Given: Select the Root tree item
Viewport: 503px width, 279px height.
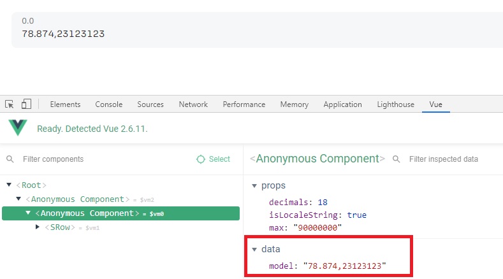Looking at the screenshot, I should pos(31,185).
